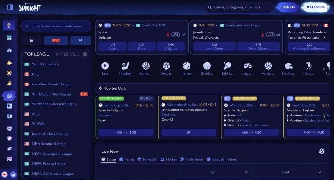Bet on Belgium at 5.40 odds

[x=171, y=46]
